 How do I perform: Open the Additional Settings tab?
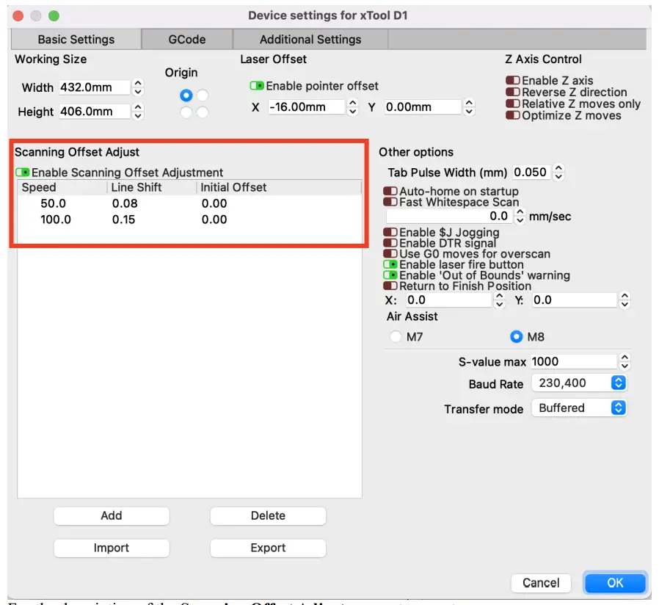click(x=310, y=40)
